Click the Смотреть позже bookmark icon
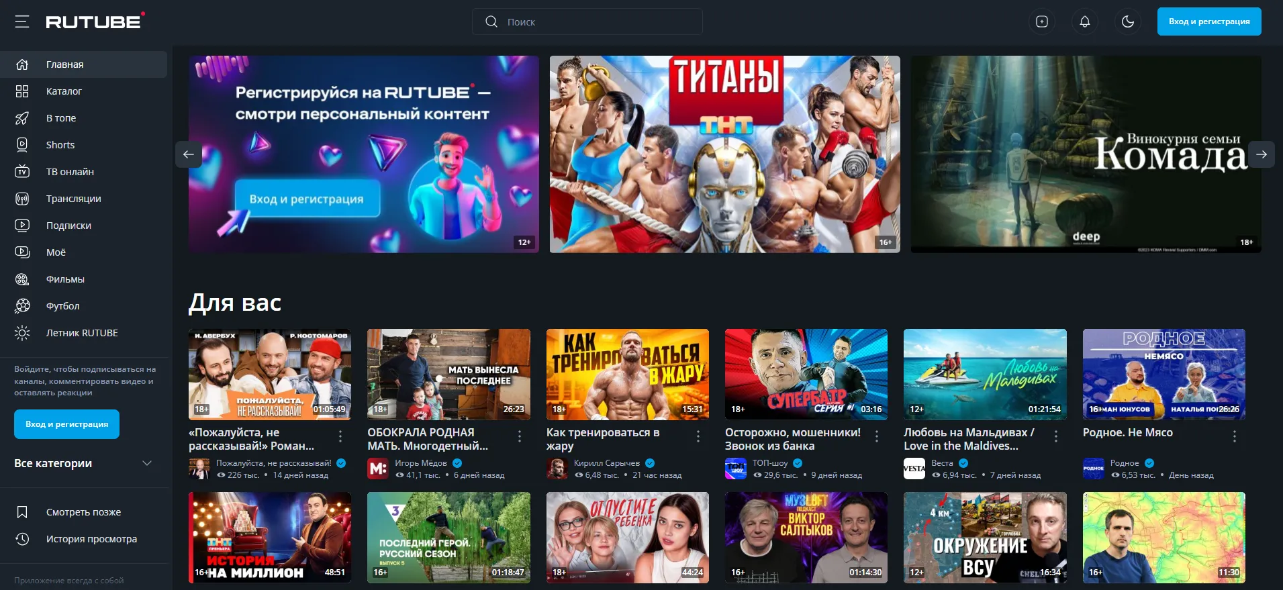The height and width of the screenshot is (590, 1283). 22,512
